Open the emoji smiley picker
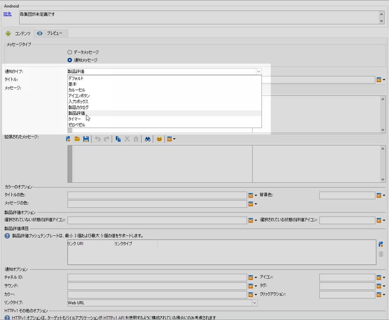The width and height of the screenshot is (389, 320). click(159, 139)
